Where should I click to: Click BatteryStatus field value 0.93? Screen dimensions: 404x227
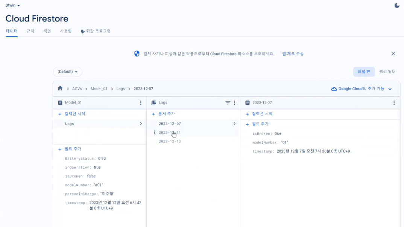(102, 158)
